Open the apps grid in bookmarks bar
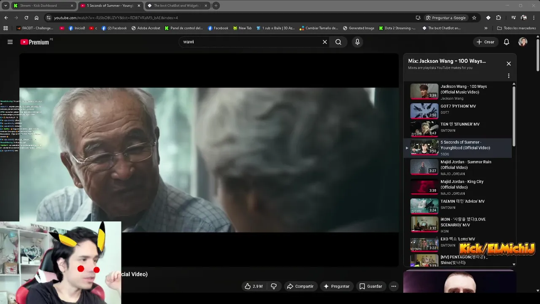The height and width of the screenshot is (304, 540). [5, 28]
